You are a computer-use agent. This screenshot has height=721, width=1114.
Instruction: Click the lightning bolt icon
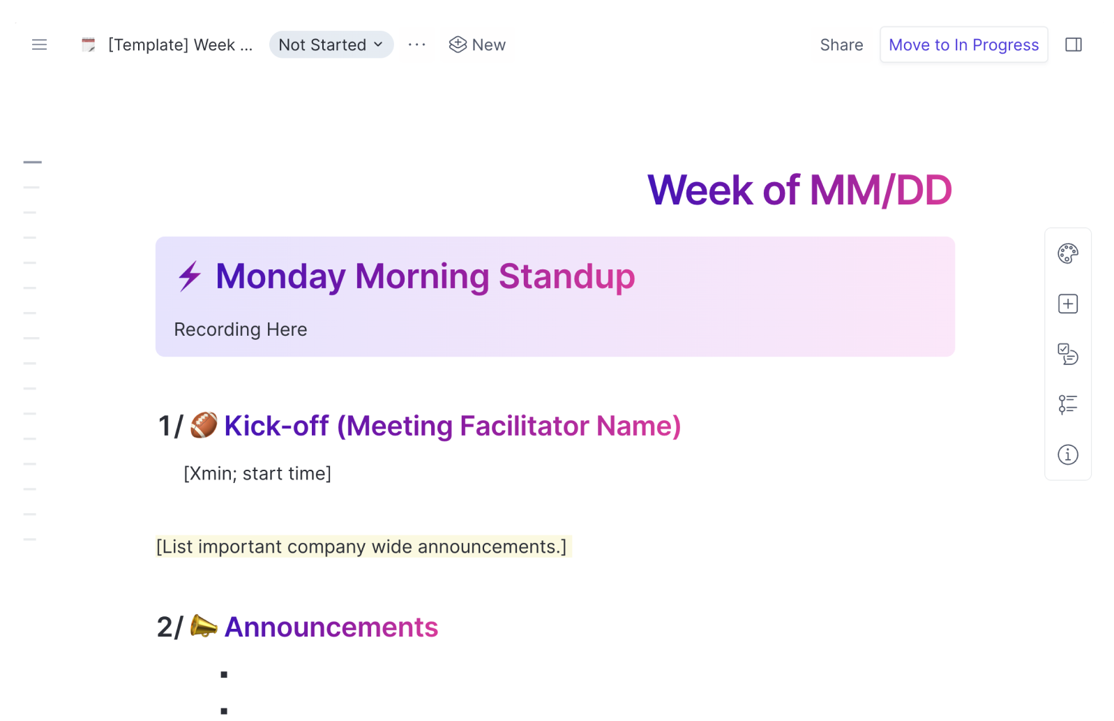point(189,276)
